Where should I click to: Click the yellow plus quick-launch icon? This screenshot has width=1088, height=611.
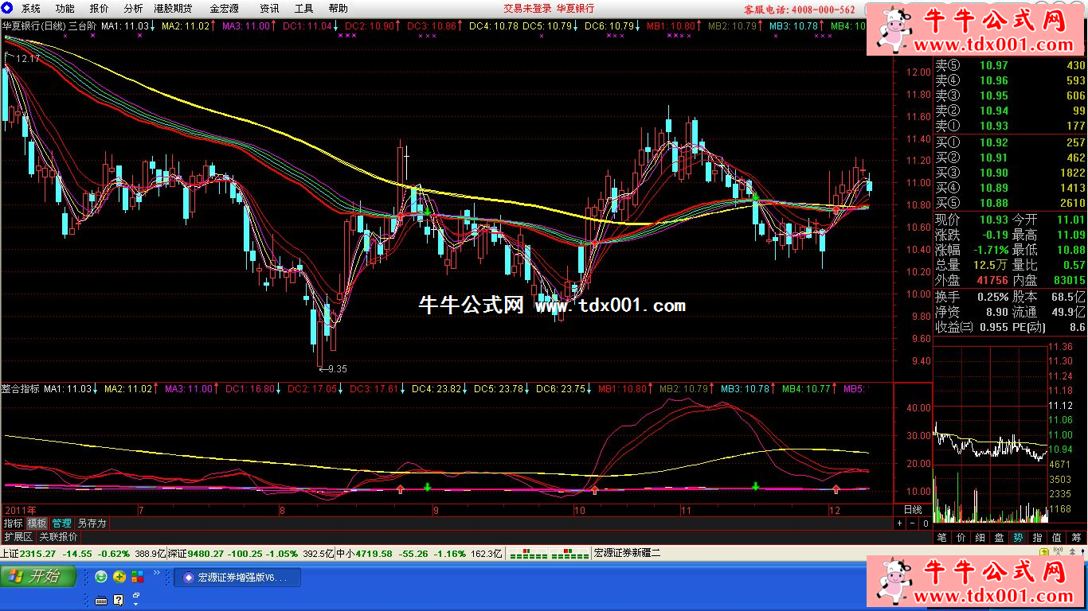[119, 577]
